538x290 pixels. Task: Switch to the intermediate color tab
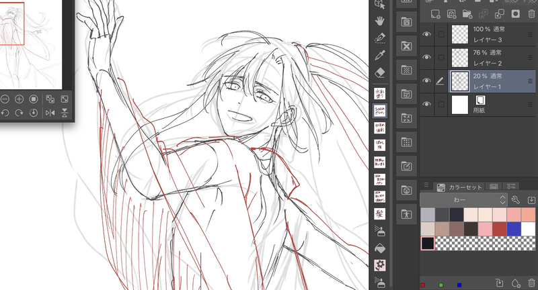click(x=494, y=187)
